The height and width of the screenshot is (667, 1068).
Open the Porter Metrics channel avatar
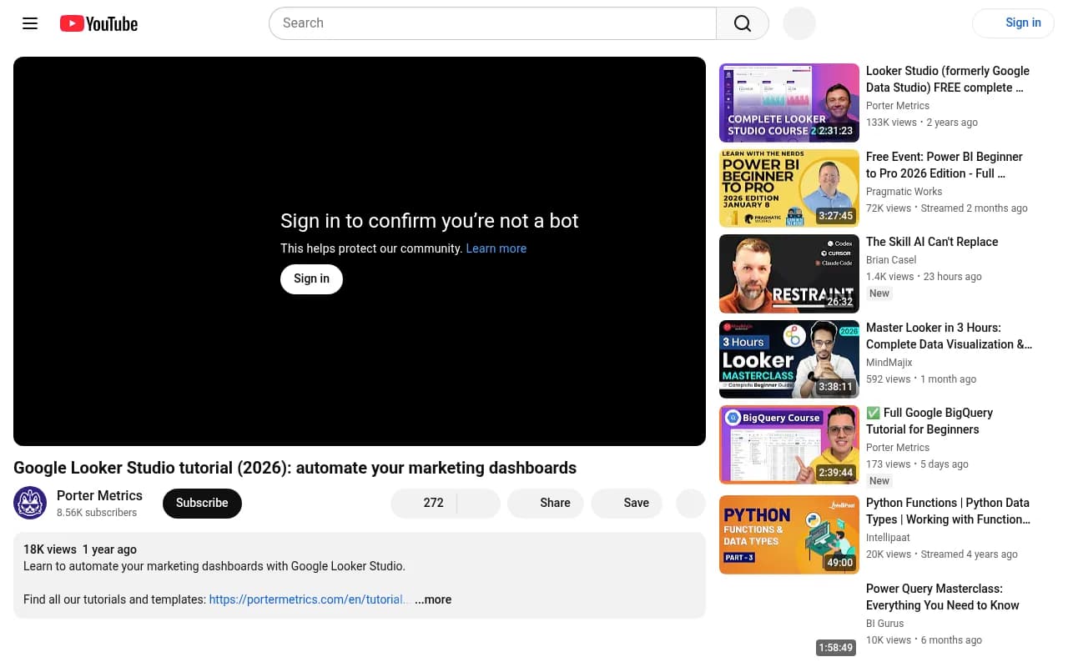click(x=30, y=503)
